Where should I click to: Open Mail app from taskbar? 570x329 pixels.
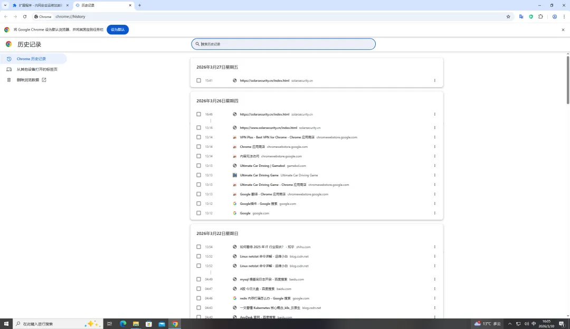point(162,324)
